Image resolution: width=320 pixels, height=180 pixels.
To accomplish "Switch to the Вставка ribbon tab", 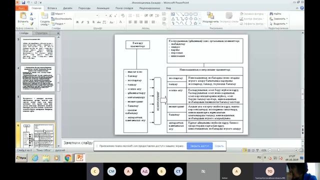I will click(x=52, y=8).
